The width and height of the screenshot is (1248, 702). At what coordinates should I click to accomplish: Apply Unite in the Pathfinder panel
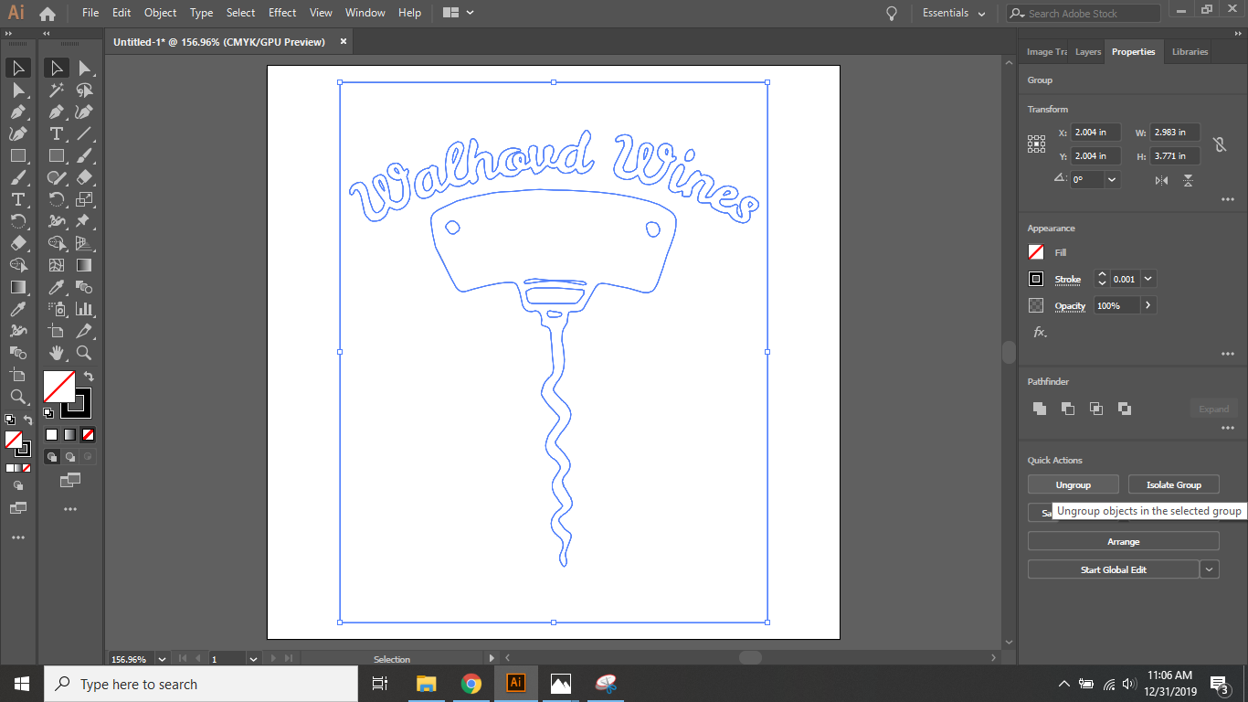(x=1039, y=409)
